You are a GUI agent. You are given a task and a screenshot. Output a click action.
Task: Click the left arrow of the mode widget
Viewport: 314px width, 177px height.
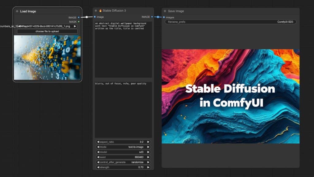point(98,147)
